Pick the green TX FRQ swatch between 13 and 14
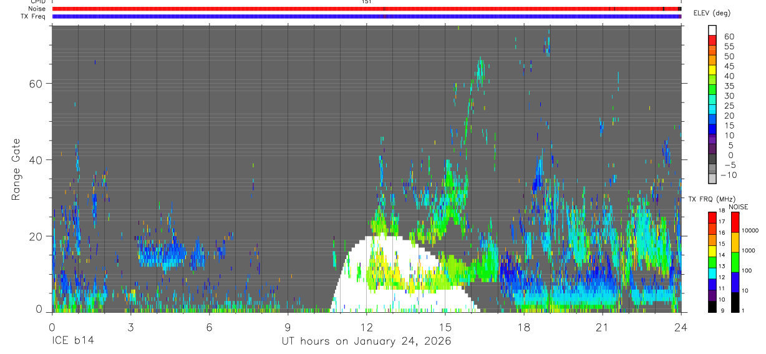766x354 pixels. tap(712, 262)
